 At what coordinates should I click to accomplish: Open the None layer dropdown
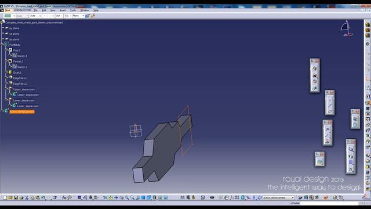tap(83, 16)
